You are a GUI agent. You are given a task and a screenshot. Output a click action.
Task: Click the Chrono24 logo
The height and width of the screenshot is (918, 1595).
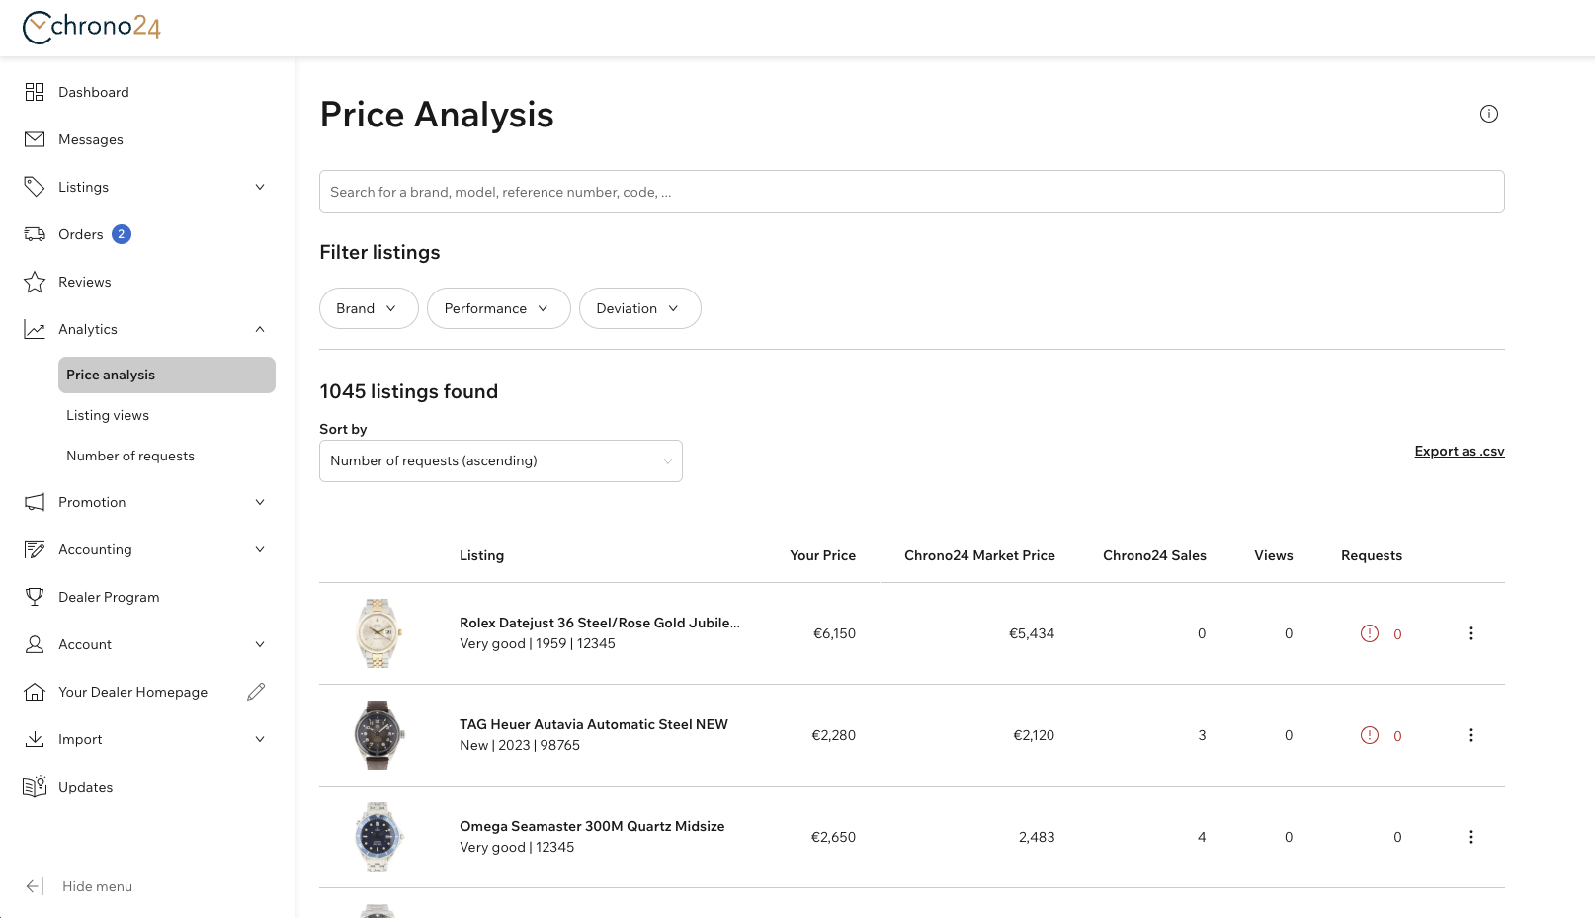92,27
